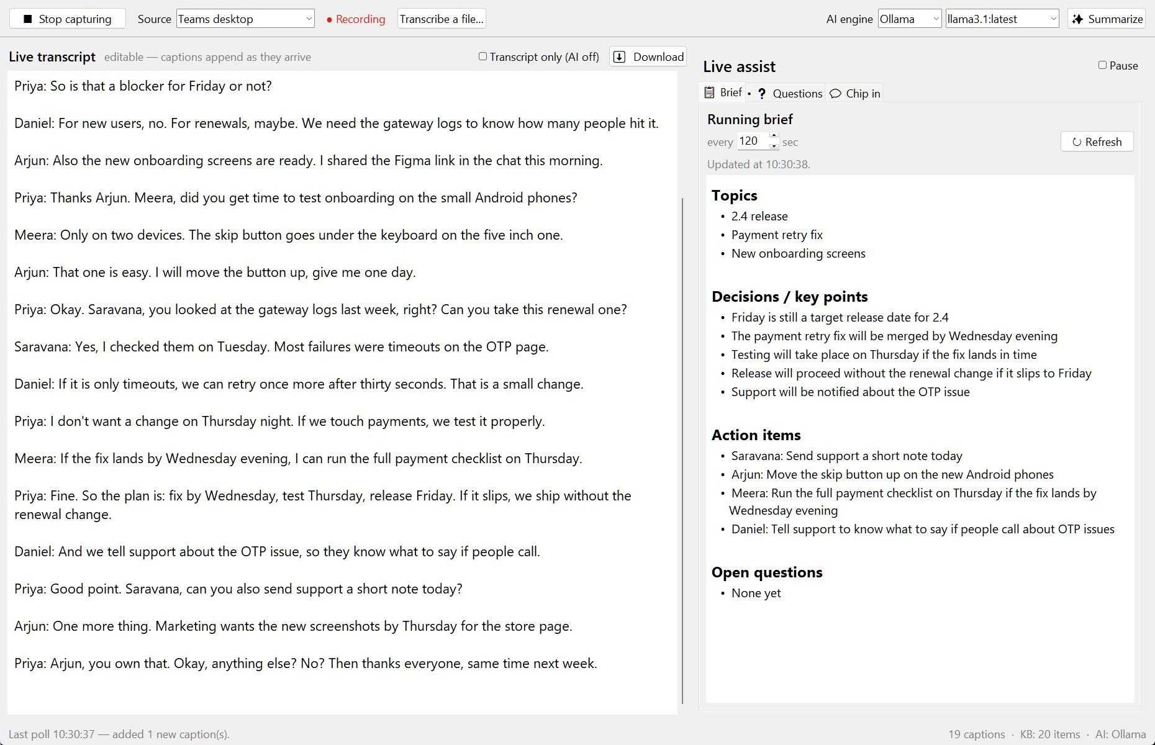Click the refresh circular arrow icon
The height and width of the screenshot is (745, 1155).
click(x=1077, y=142)
